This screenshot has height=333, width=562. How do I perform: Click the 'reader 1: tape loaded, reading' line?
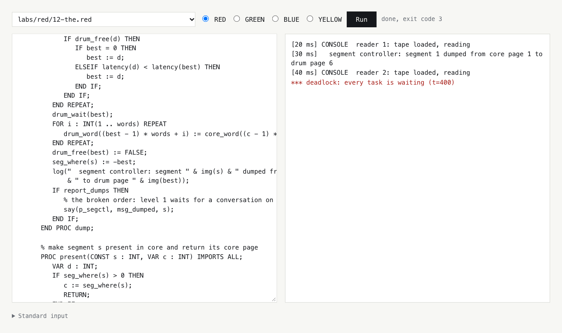[381, 45]
